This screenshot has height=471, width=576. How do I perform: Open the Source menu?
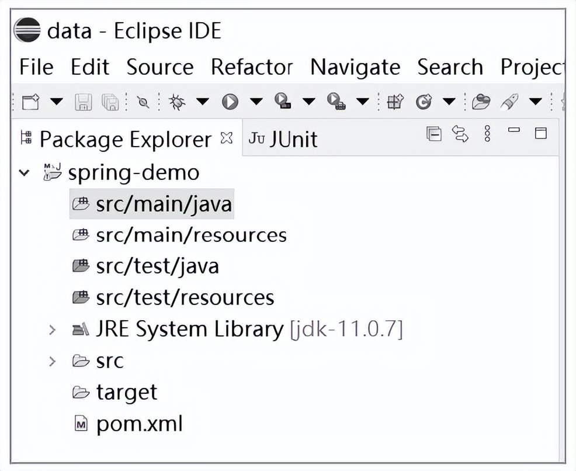pos(160,67)
